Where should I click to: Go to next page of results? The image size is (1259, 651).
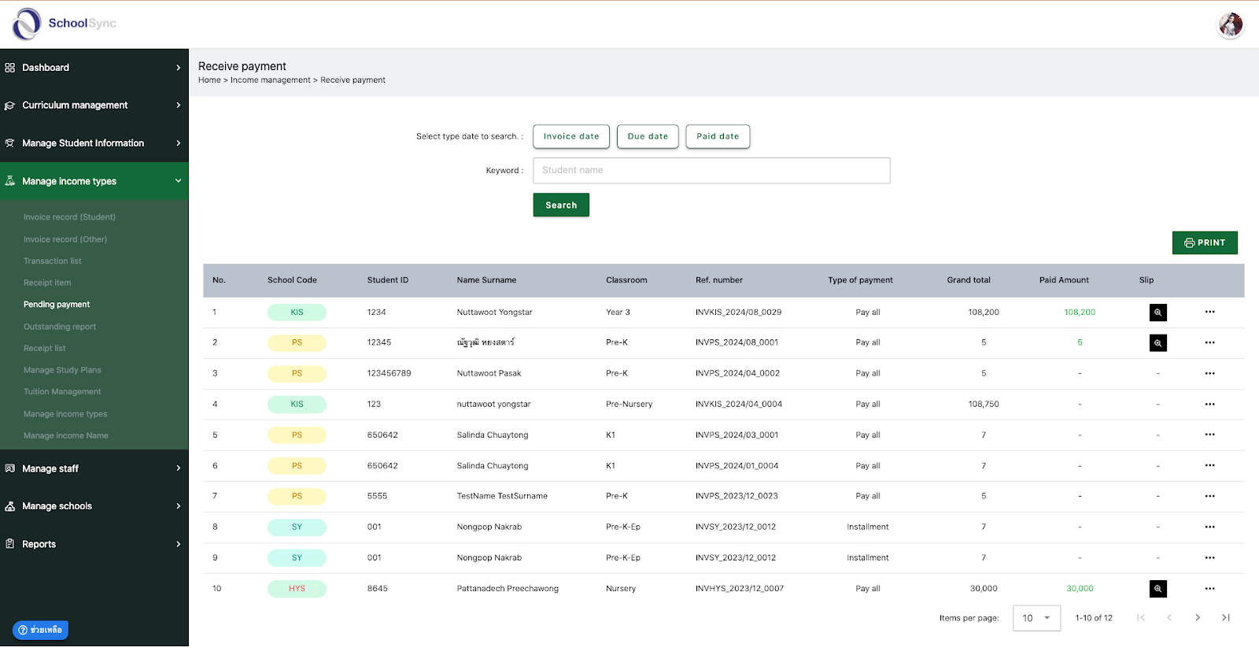tap(1198, 618)
